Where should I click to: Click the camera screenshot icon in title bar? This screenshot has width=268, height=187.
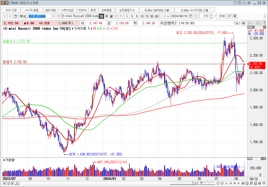coord(244,3)
